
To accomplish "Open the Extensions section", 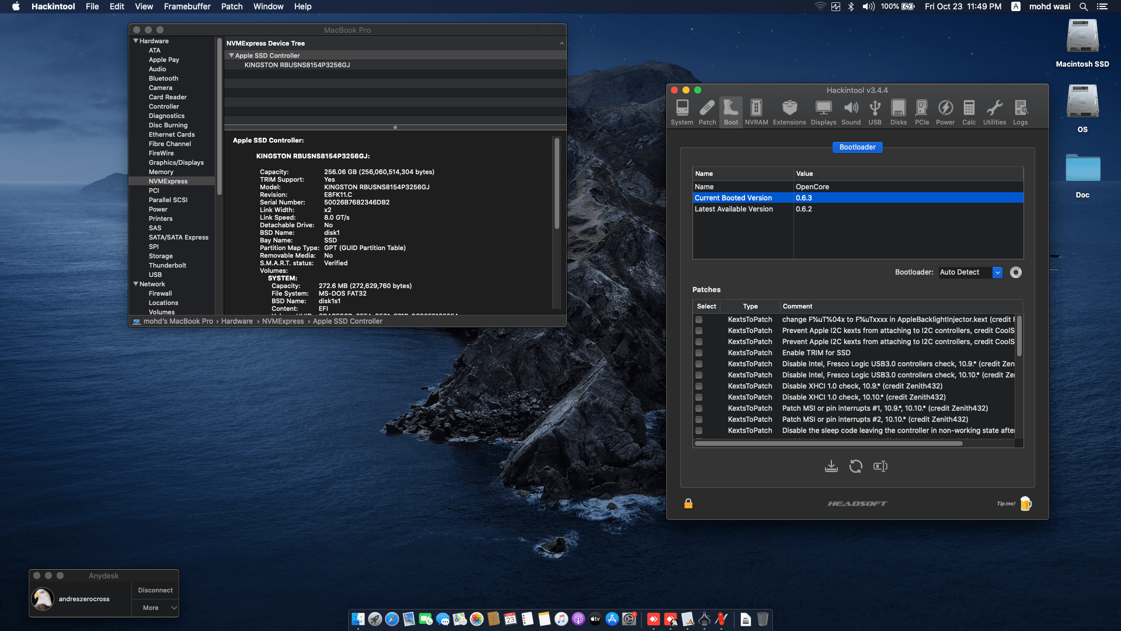I will click(x=789, y=112).
